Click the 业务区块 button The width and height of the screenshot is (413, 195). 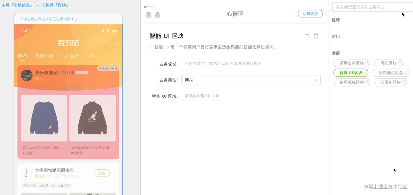(x=310, y=14)
